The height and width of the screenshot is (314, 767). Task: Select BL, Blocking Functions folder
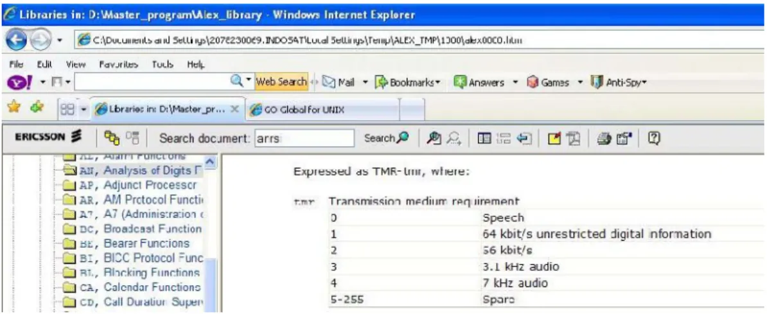[x=132, y=272]
